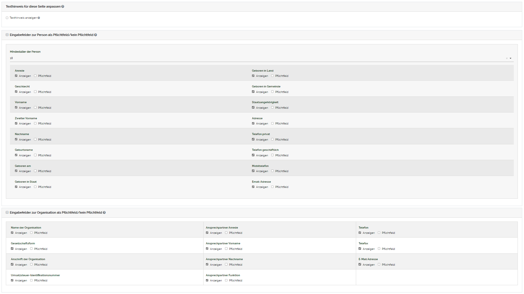Enable the Texthinweis anzeigen checkbox
Viewport: 524px width, 294px height.
pyautogui.click(x=7, y=18)
